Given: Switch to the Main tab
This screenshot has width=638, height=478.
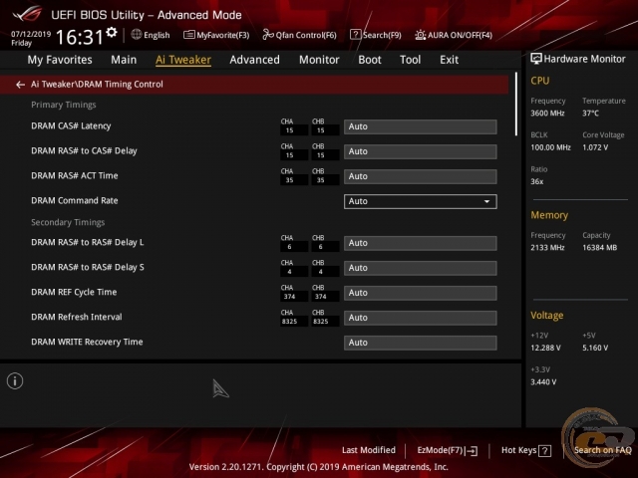Looking at the screenshot, I should pyautogui.click(x=124, y=60).
